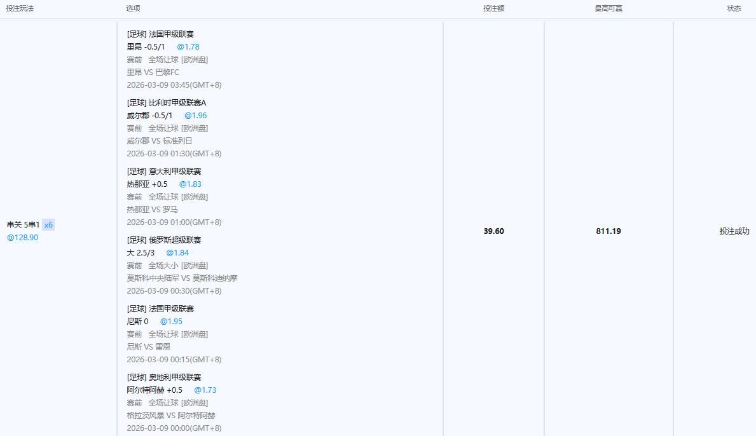The image size is (756, 436).
Task: Click the @1.96 odds for 威尔郡
Action: [196, 116]
